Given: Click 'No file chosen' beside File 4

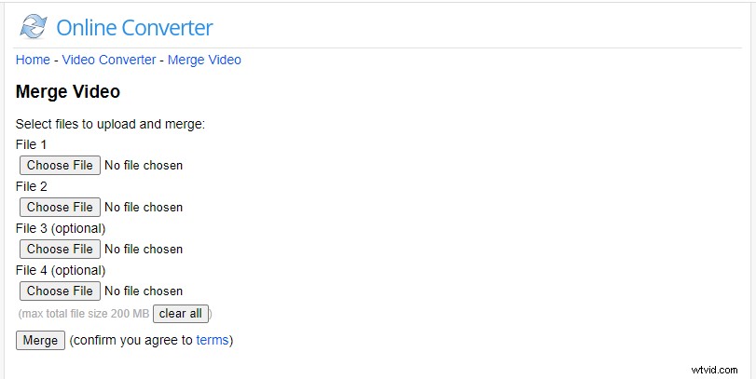Looking at the screenshot, I should [144, 291].
